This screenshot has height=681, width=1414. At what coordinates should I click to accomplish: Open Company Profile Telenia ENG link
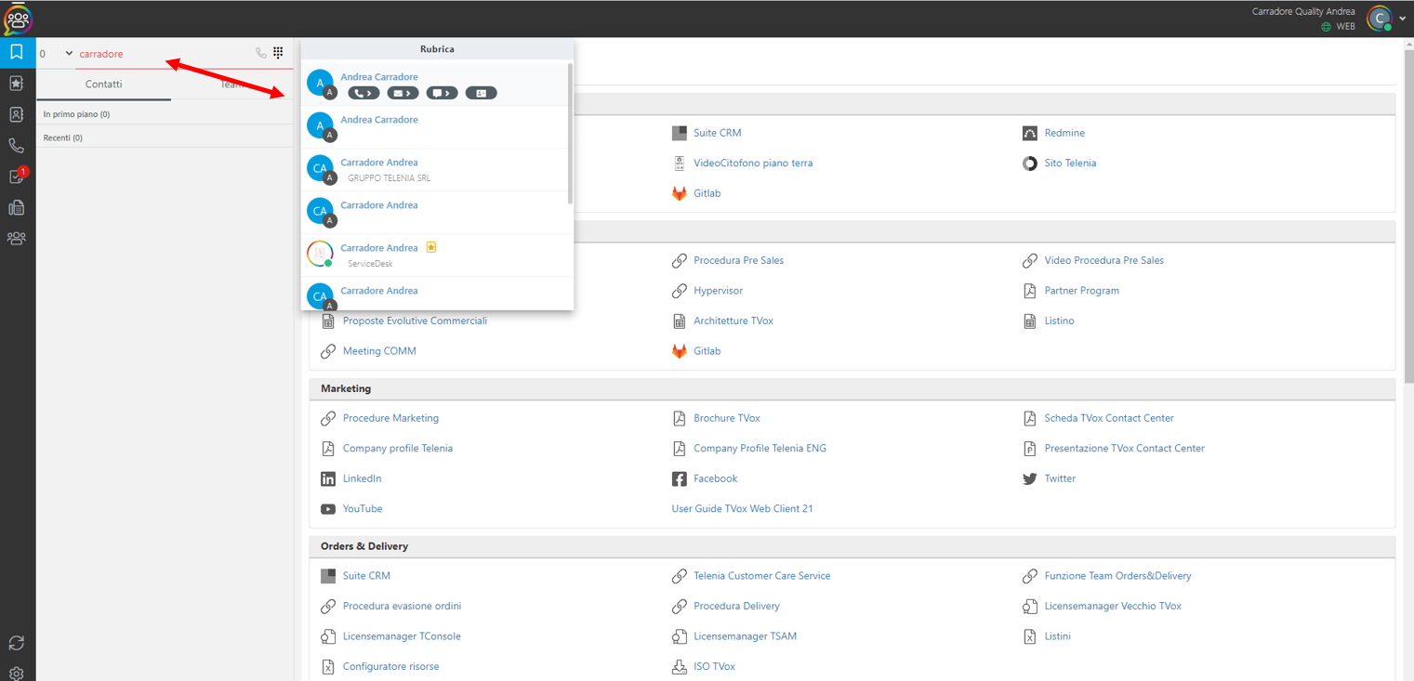coord(760,448)
